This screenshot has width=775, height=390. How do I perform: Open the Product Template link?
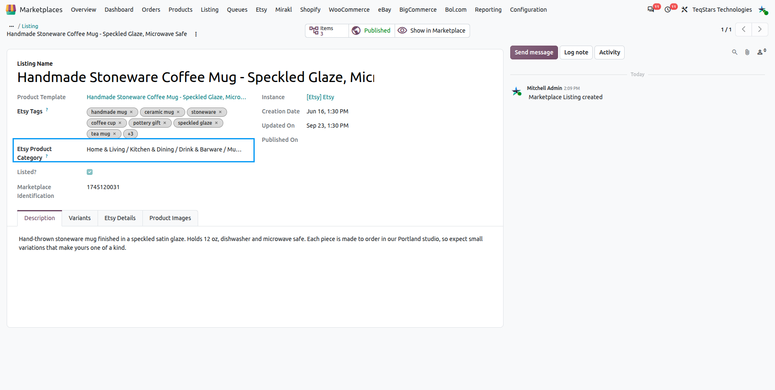[x=166, y=97]
